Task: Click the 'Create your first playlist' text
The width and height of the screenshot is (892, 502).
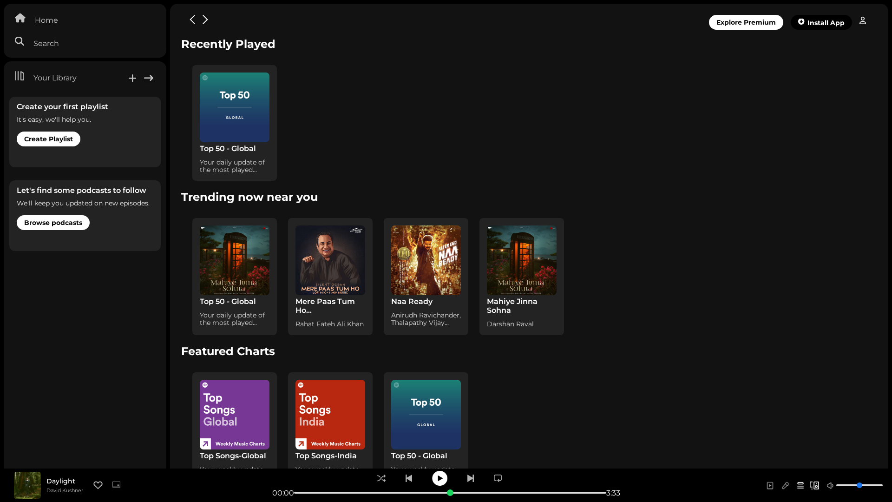Action: 62,106
